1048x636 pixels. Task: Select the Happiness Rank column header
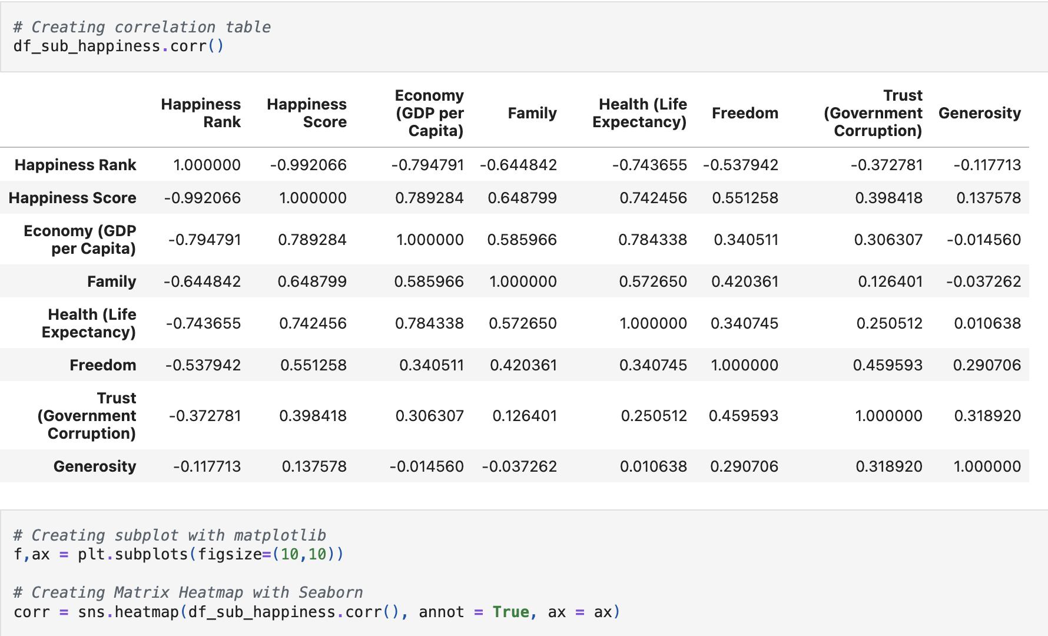(201, 113)
